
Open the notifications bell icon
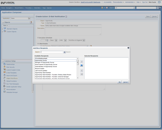coord(103,8)
